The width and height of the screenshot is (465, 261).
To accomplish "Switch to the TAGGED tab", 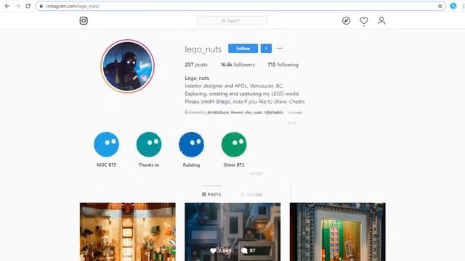I will pos(252,194).
